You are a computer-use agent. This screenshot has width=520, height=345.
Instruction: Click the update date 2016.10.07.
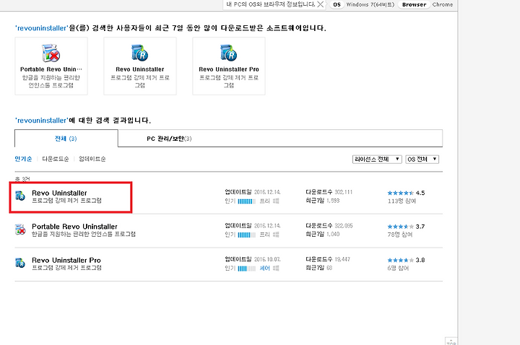click(267, 260)
